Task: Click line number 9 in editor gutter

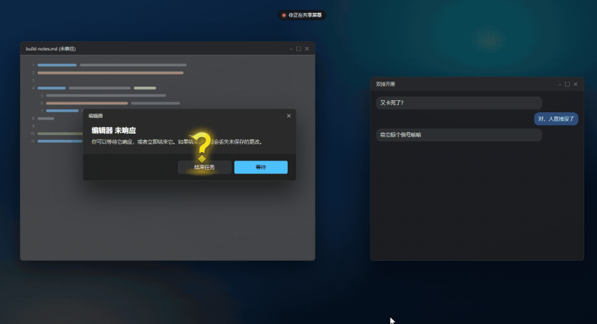Action: (33, 126)
